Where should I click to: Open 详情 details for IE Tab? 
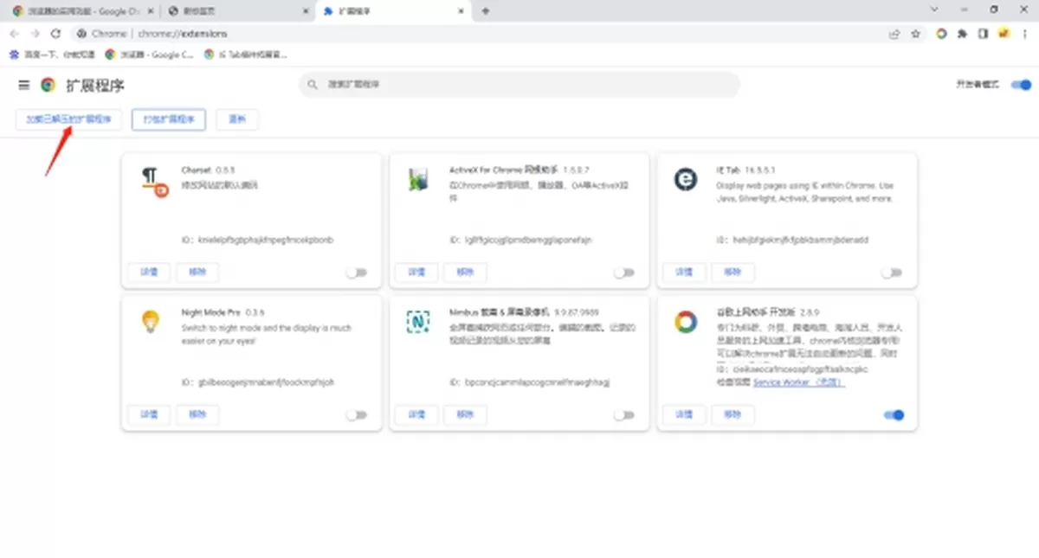pyautogui.click(x=684, y=272)
